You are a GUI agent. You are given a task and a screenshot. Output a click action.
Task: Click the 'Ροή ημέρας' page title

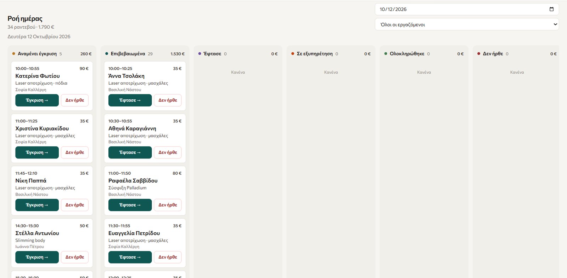25,19
